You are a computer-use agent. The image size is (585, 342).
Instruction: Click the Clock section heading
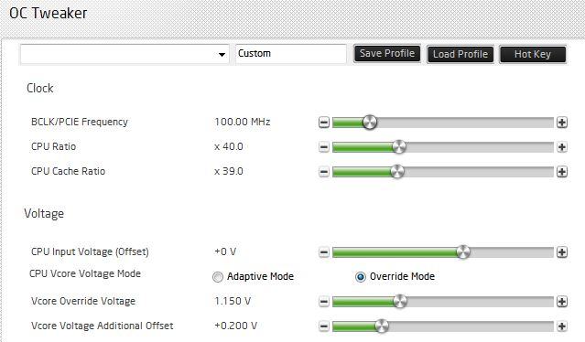pyautogui.click(x=40, y=89)
